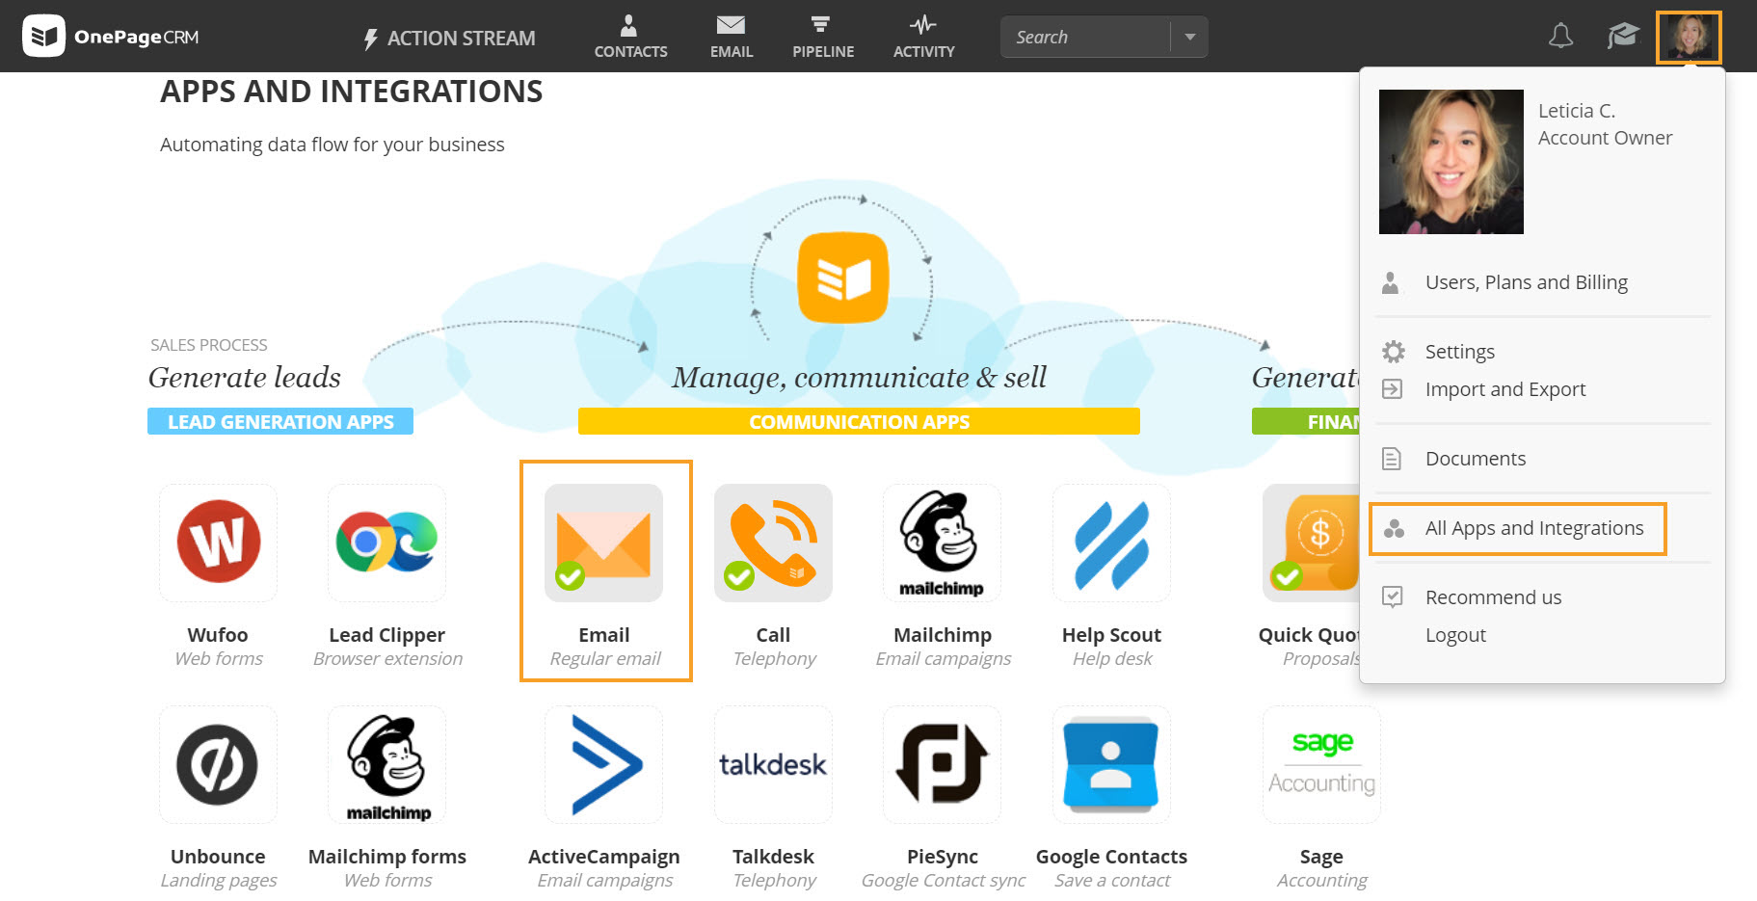Click the Lead Generation Apps label
1757x901 pixels.
click(x=280, y=421)
